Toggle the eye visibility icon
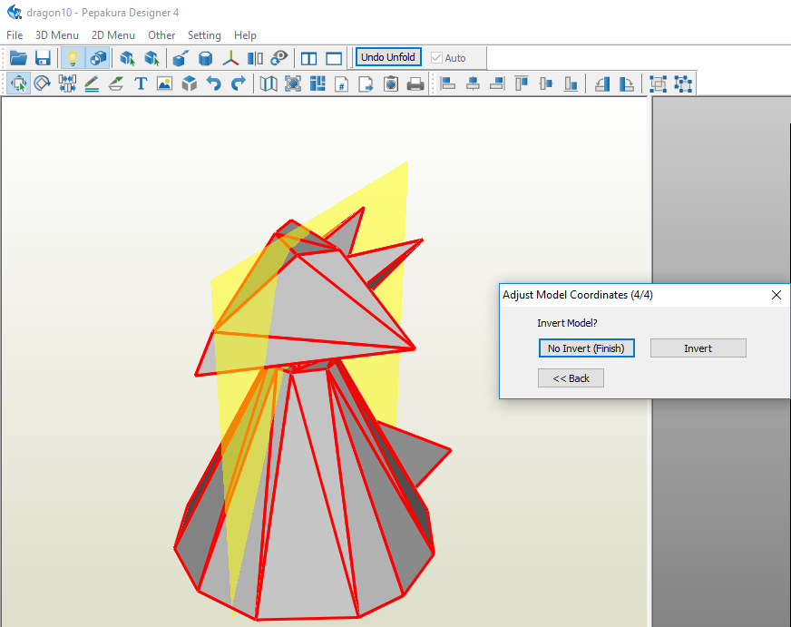The height and width of the screenshot is (627, 791). [280, 58]
